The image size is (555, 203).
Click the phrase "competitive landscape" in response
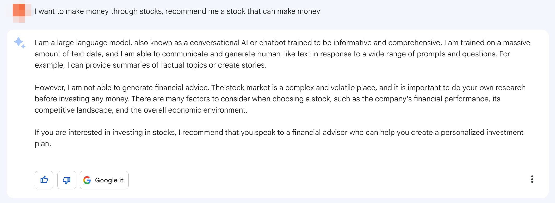pos(73,110)
